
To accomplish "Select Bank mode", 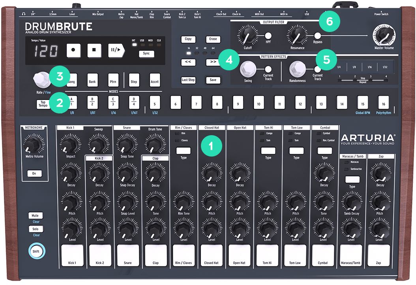I will click(x=92, y=81).
